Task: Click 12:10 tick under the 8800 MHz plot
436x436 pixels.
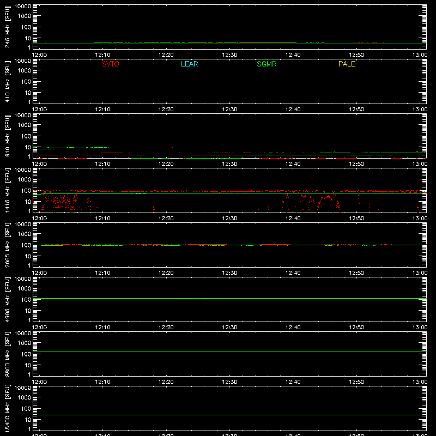Action: (102, 382)
